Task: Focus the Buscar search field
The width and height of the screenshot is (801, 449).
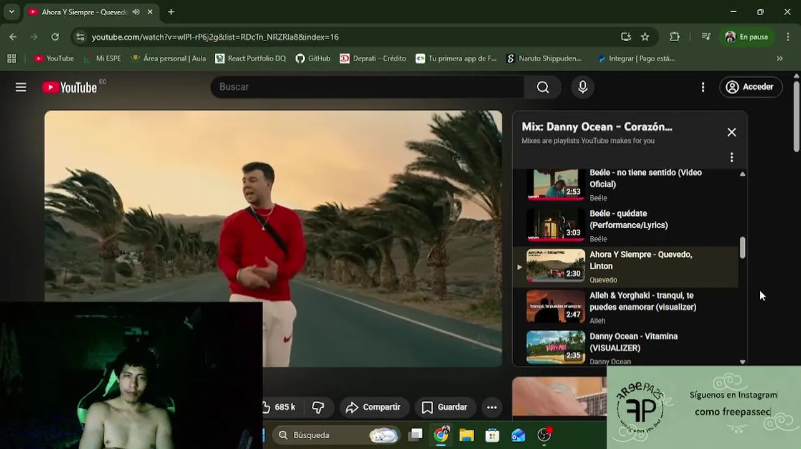Action: (x=367, y=87)
